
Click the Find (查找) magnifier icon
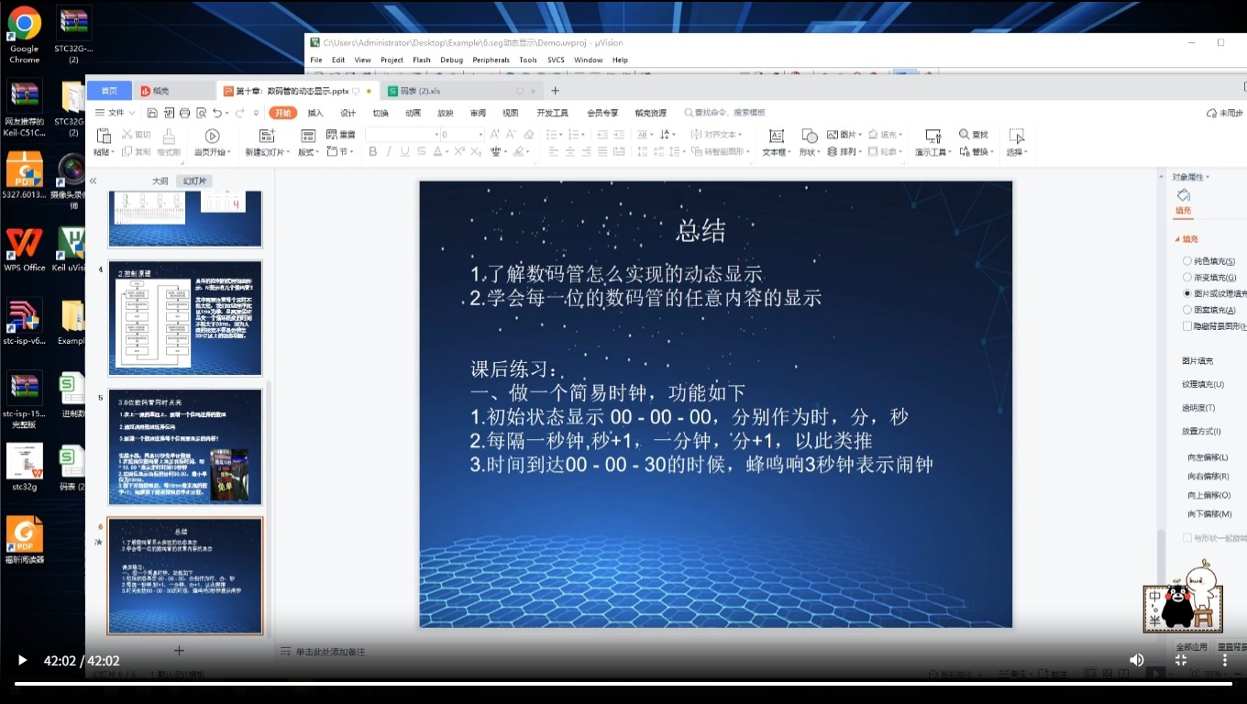[965, 135]
